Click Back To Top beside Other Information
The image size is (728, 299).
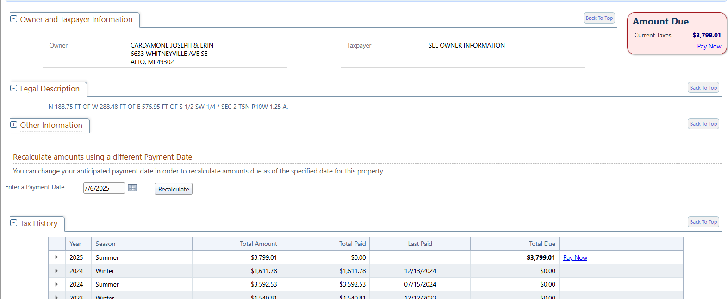pos(703,124)
